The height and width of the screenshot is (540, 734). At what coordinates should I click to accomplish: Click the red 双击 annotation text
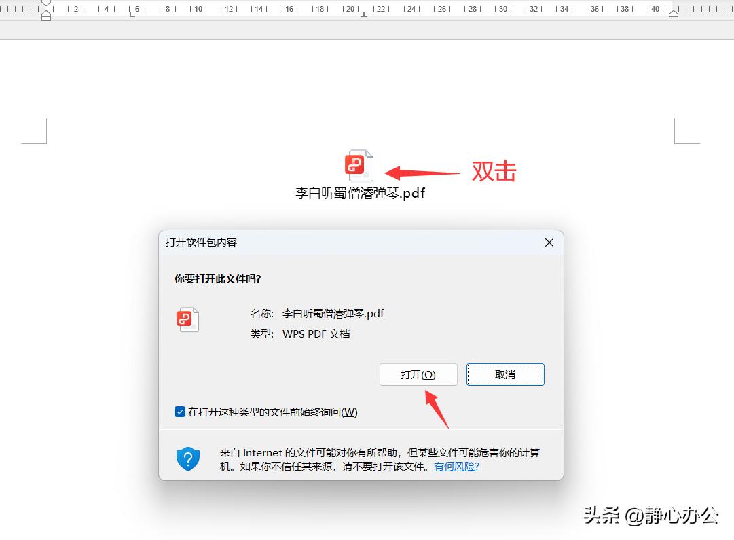pos(494,172)
